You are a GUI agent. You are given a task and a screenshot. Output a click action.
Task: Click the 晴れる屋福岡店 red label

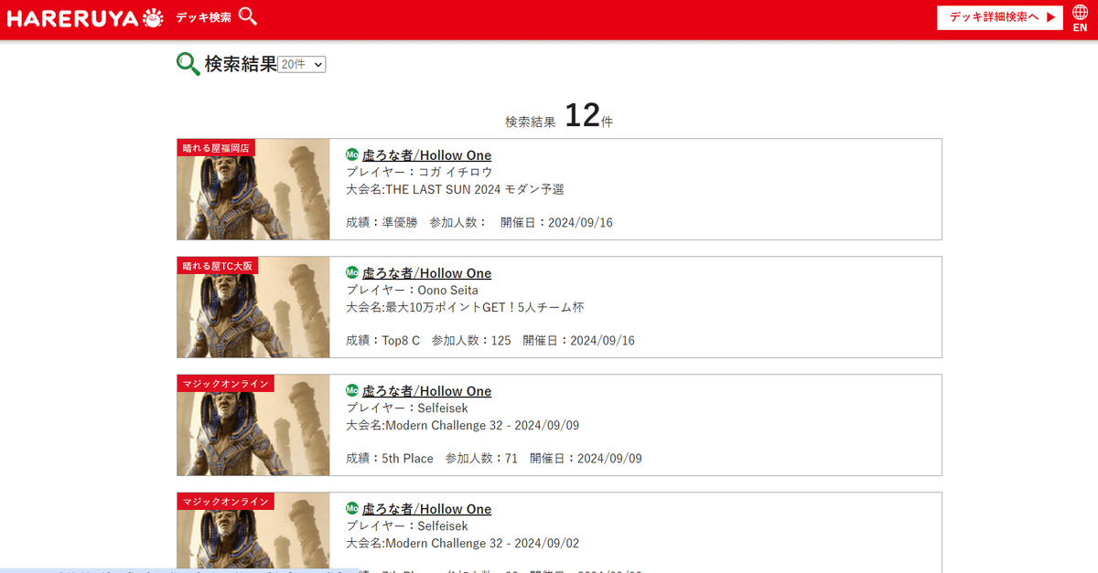pos(216,148)
